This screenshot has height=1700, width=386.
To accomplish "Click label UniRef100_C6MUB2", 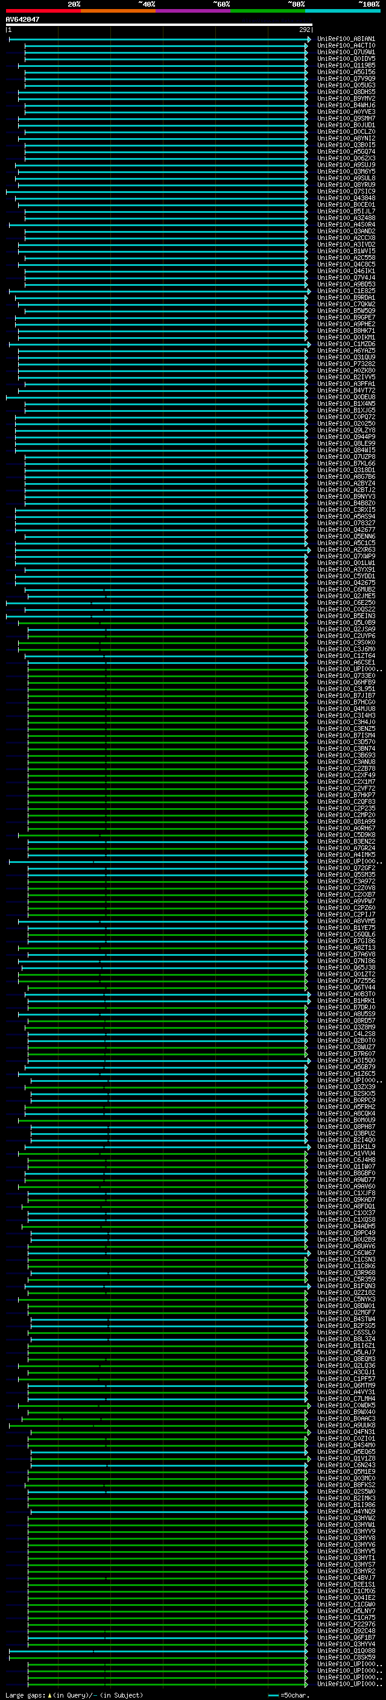I will [346, 589].
